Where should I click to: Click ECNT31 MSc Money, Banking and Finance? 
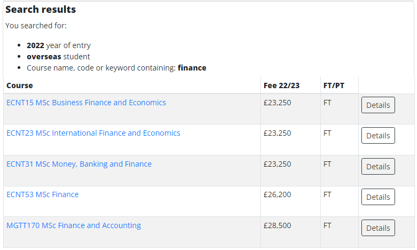(79, 164)
